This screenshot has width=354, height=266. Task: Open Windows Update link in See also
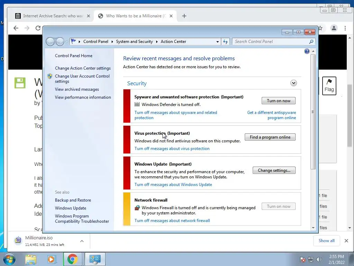(x=71, y=208)
